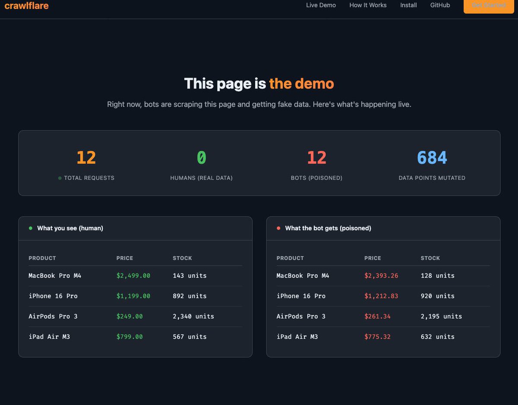This screenshot has width=518, height=405.
Task: Click the poisoned price $261.34
Action: (x=377, y=316)
